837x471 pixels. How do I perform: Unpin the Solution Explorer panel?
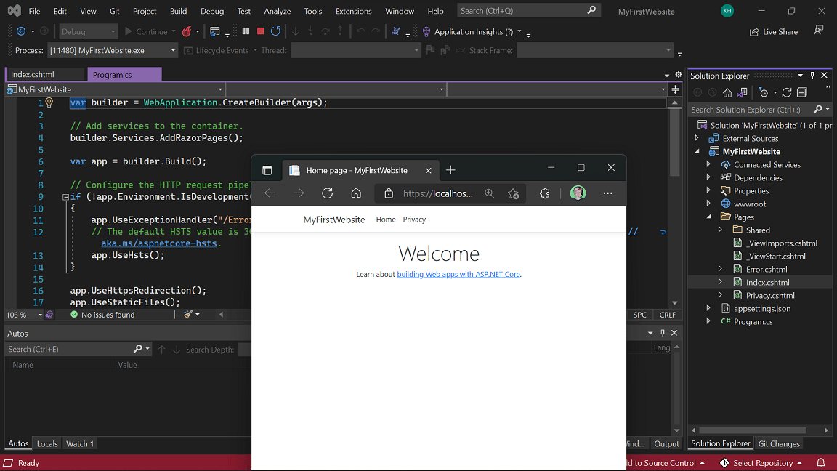[x=813, y=75]
